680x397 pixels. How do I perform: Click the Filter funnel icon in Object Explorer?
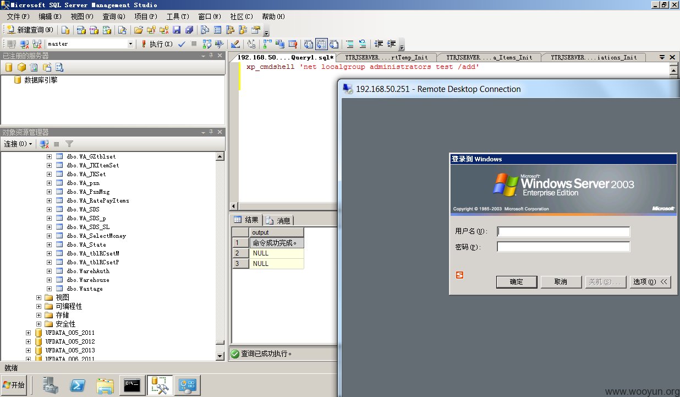click(x=69, y=144)
